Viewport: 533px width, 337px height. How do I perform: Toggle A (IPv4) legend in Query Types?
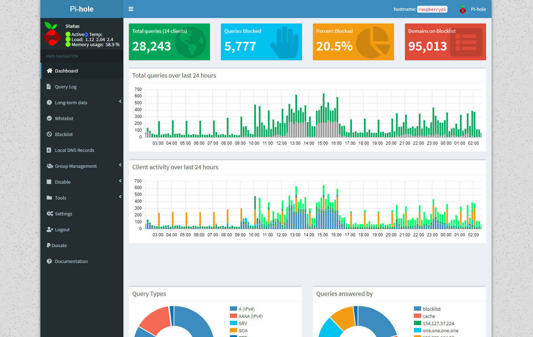click(246, 309)
